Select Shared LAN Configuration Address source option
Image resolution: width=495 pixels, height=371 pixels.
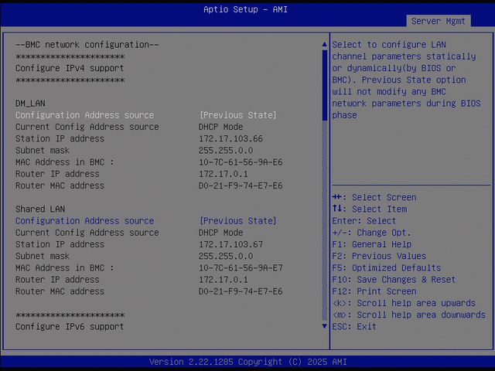click(x=84, y=221)
